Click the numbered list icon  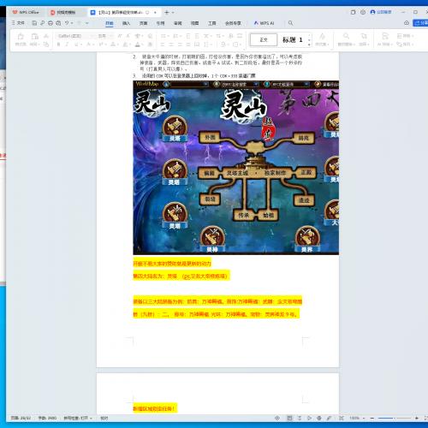coord(175,36)
